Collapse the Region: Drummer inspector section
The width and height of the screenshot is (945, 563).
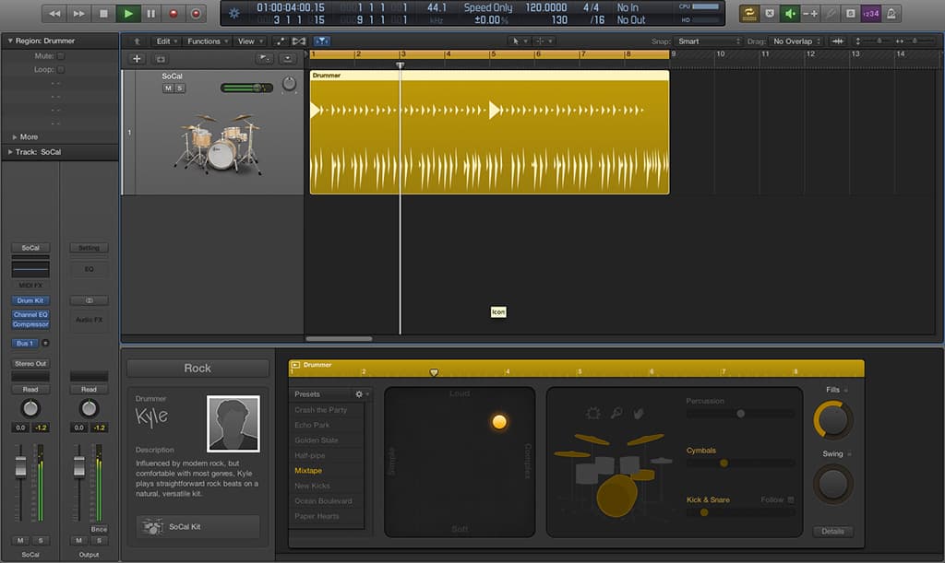(10, 41)
